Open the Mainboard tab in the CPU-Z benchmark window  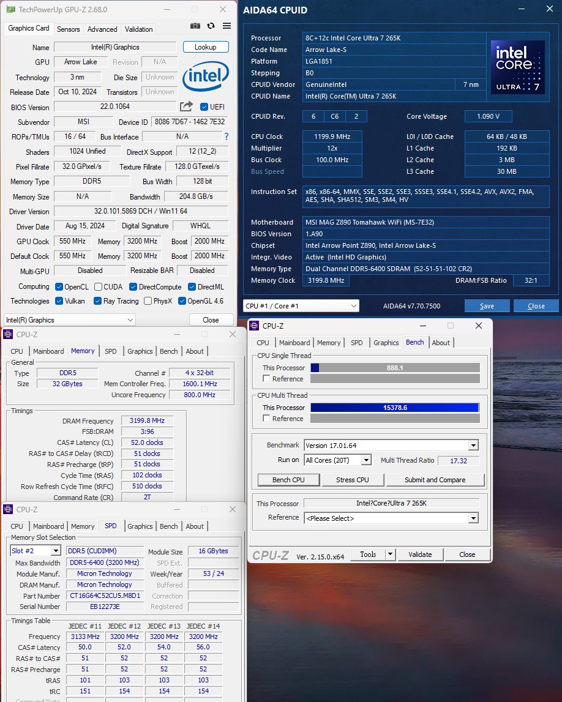coord(294,343)
